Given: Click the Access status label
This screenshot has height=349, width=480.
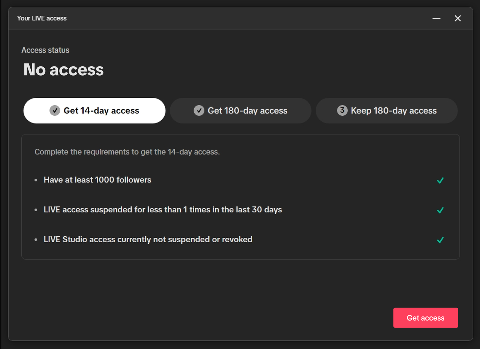Looking at the screenshot, I should (45, 50).
